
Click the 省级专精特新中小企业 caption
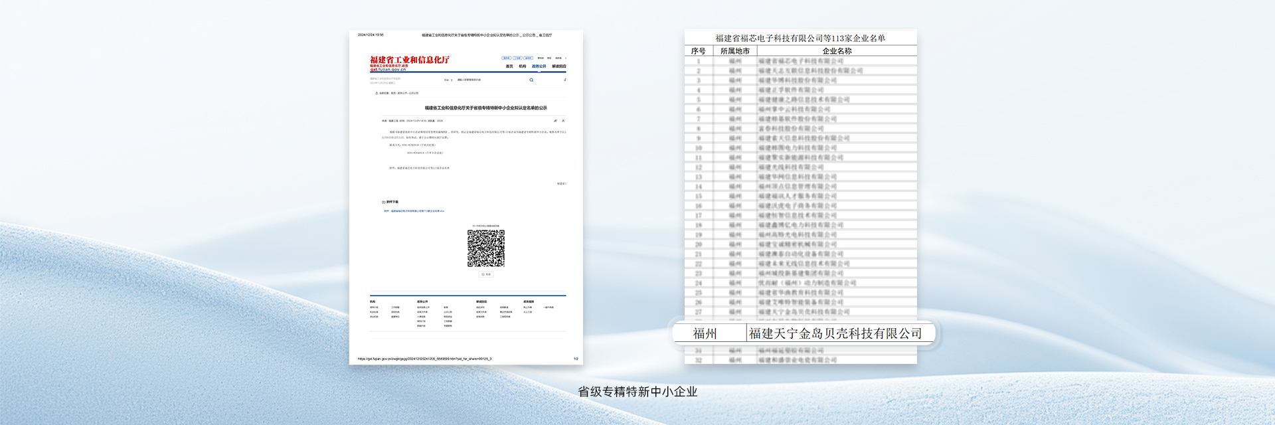tap(637, 392)
